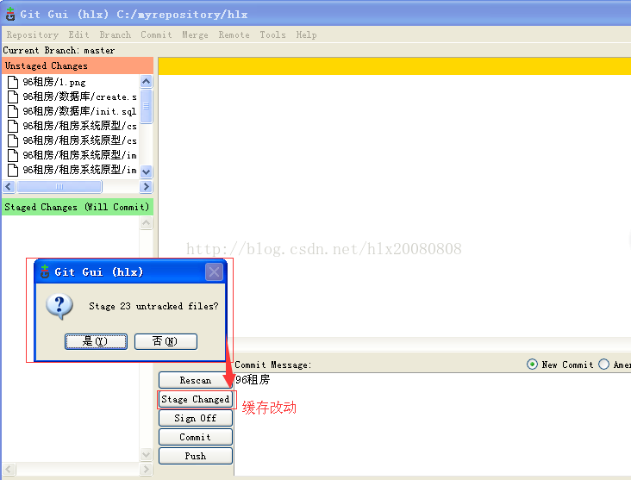Close the Stage untracked files dialog
The height and width of the screenshot is (480, 631).
(x=214, y=272)
